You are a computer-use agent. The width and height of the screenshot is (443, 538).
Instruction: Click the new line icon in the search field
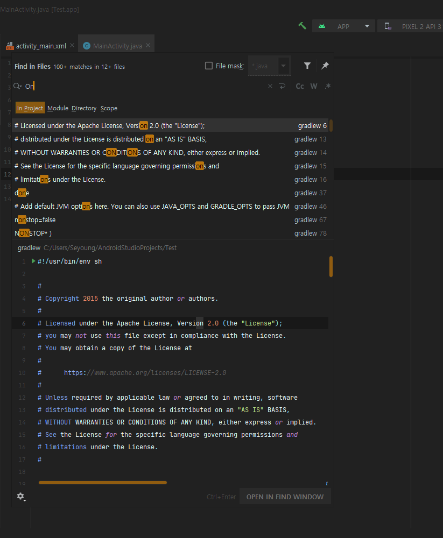(282, 86)
